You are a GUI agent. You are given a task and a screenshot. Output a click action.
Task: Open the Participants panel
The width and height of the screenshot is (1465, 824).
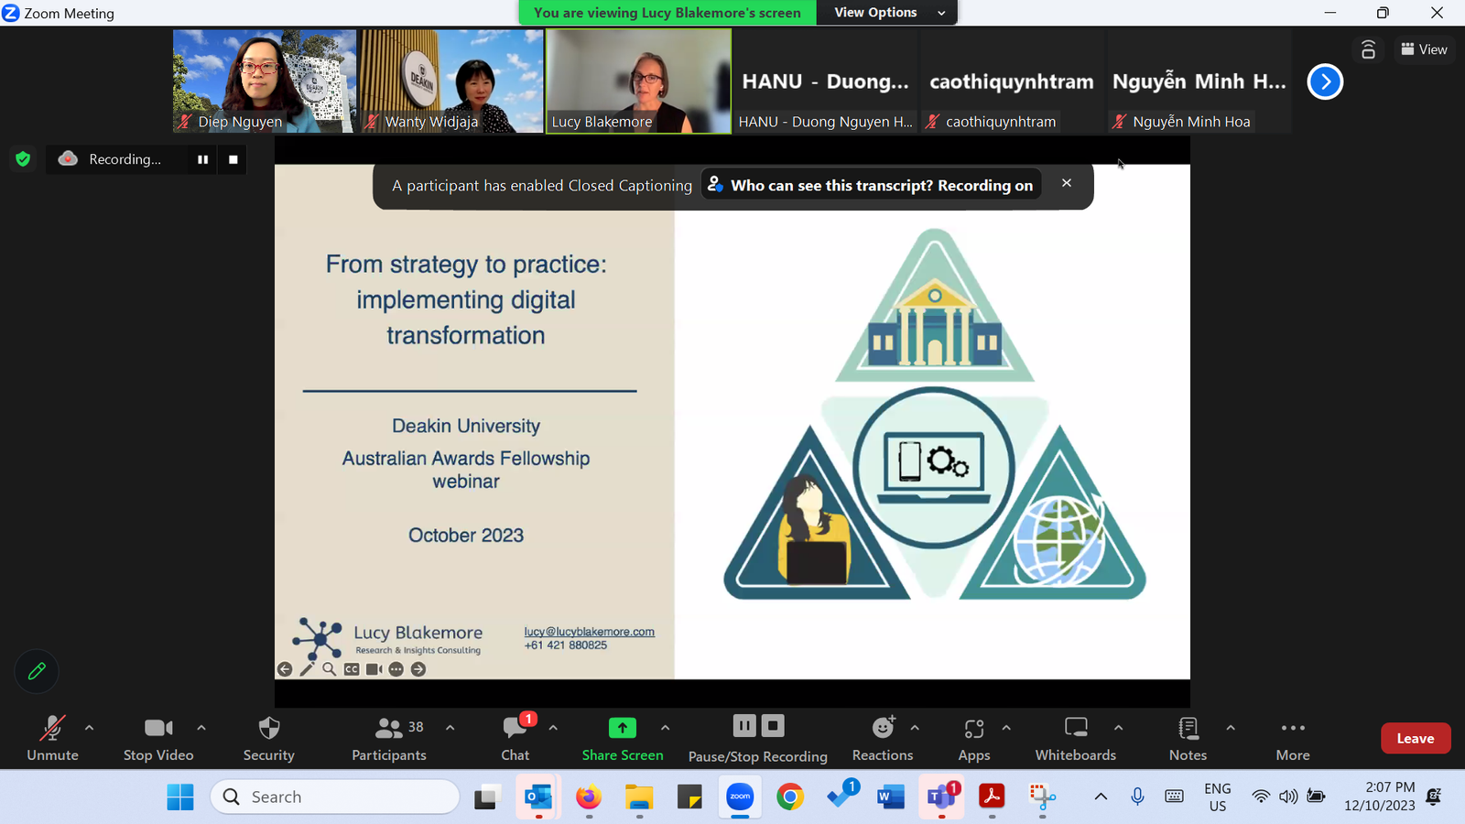coord(389,738)
